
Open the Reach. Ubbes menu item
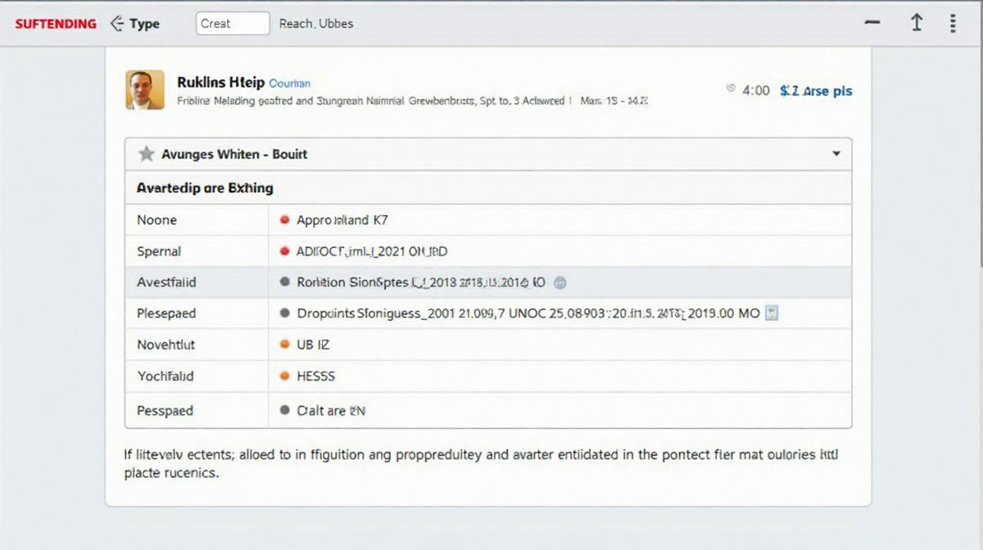click(x=316, y=24)
